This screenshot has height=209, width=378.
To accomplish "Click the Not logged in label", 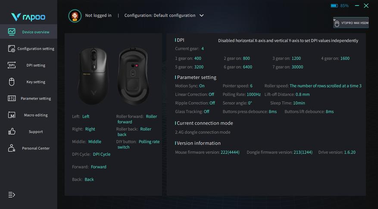I will pyautogui.click(x=98, y=16).
